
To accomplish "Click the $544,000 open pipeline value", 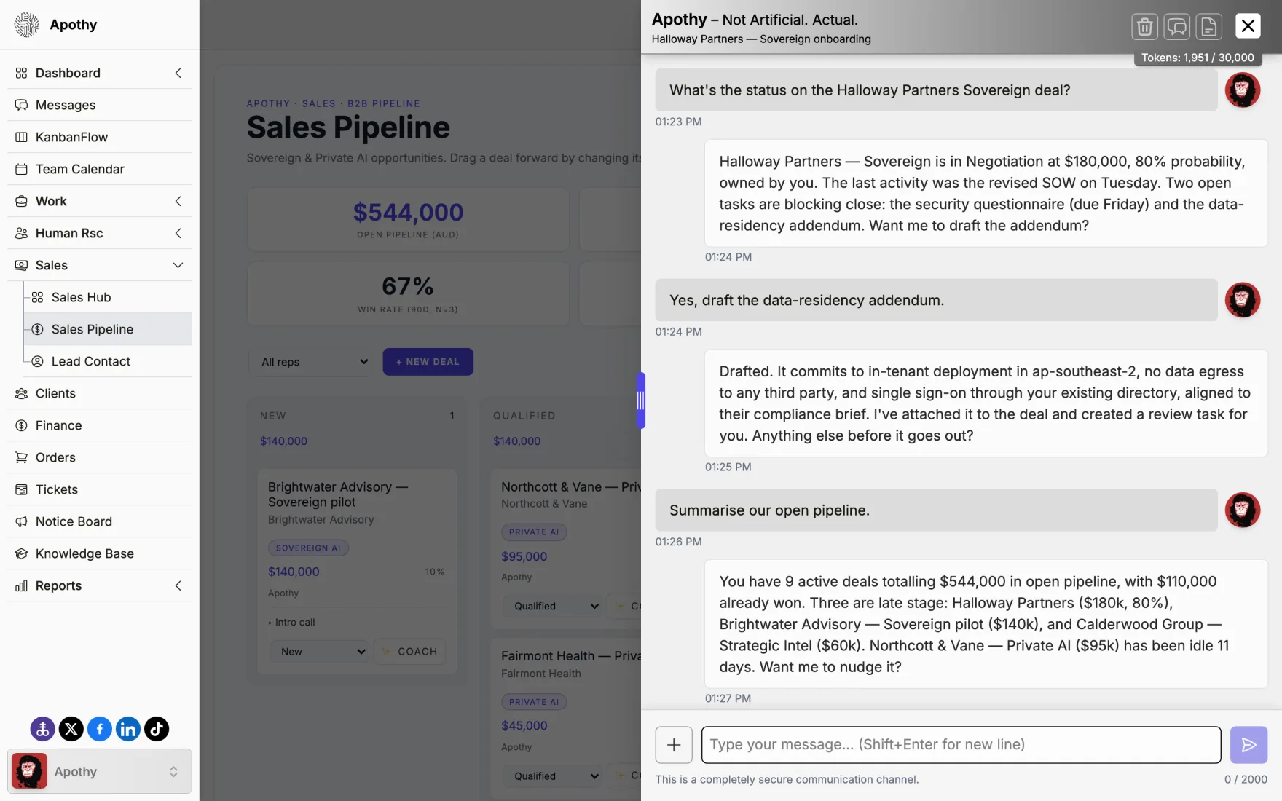I will (408, 212).
